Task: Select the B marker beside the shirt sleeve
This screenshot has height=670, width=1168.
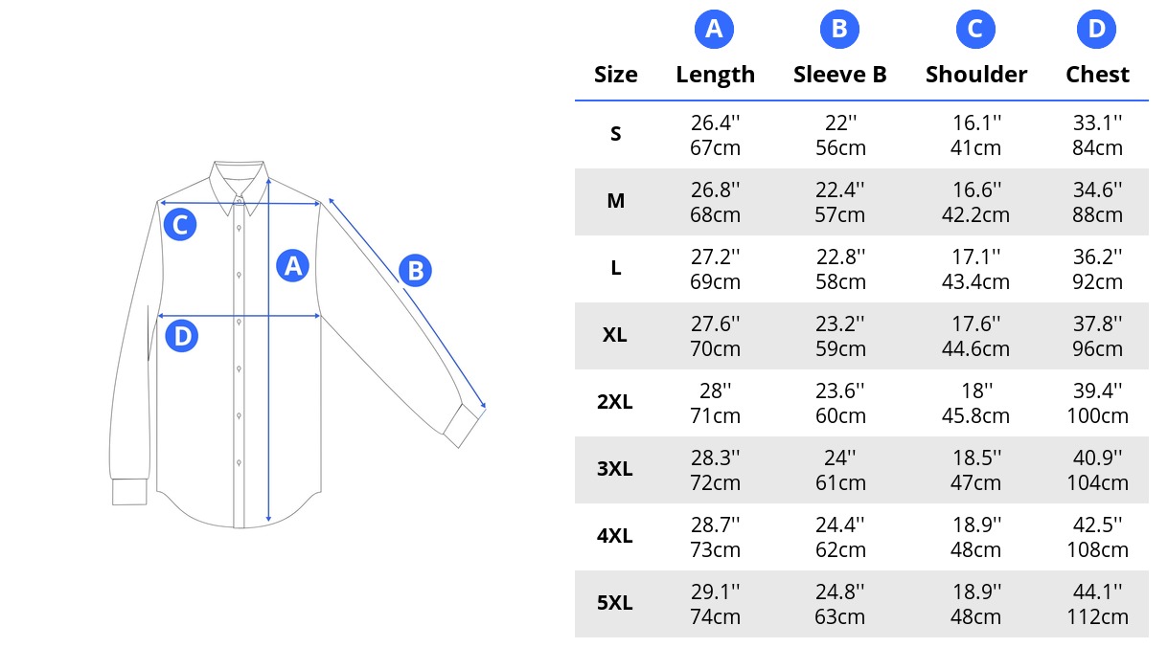Action: 415,271
